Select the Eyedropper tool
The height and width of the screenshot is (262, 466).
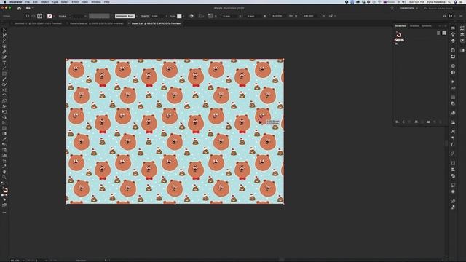(x=4, y=139)
